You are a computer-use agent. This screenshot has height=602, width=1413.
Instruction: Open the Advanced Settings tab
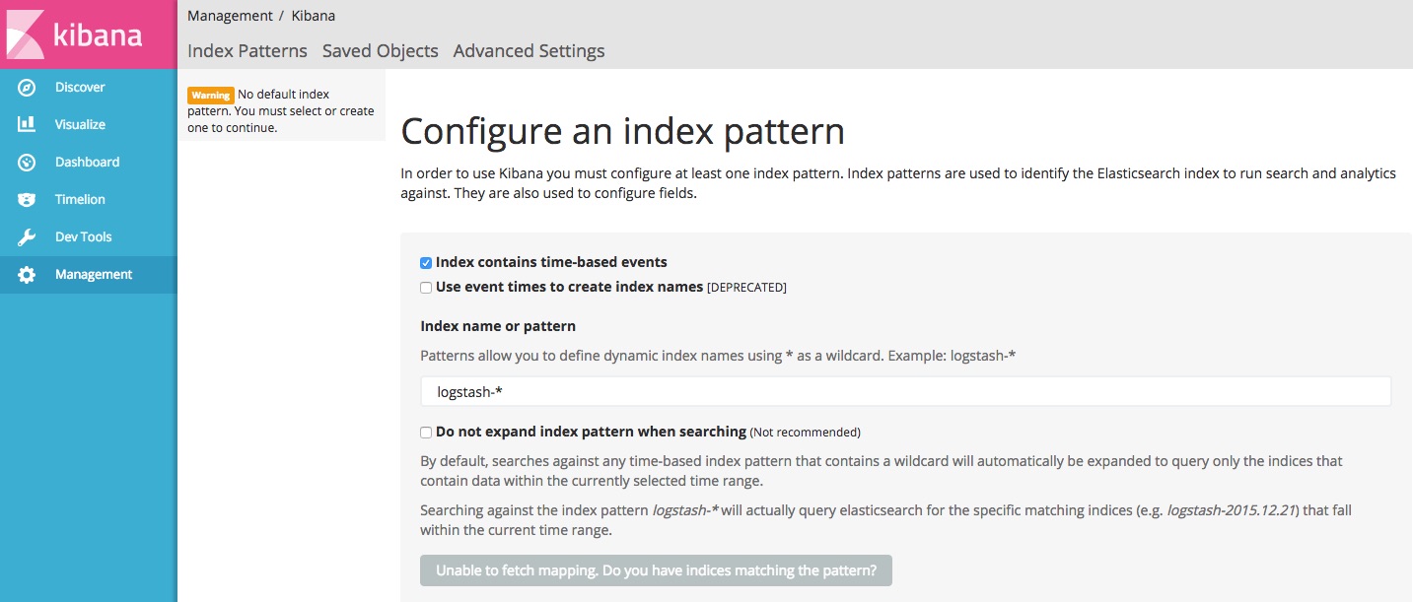coord(529,51)
